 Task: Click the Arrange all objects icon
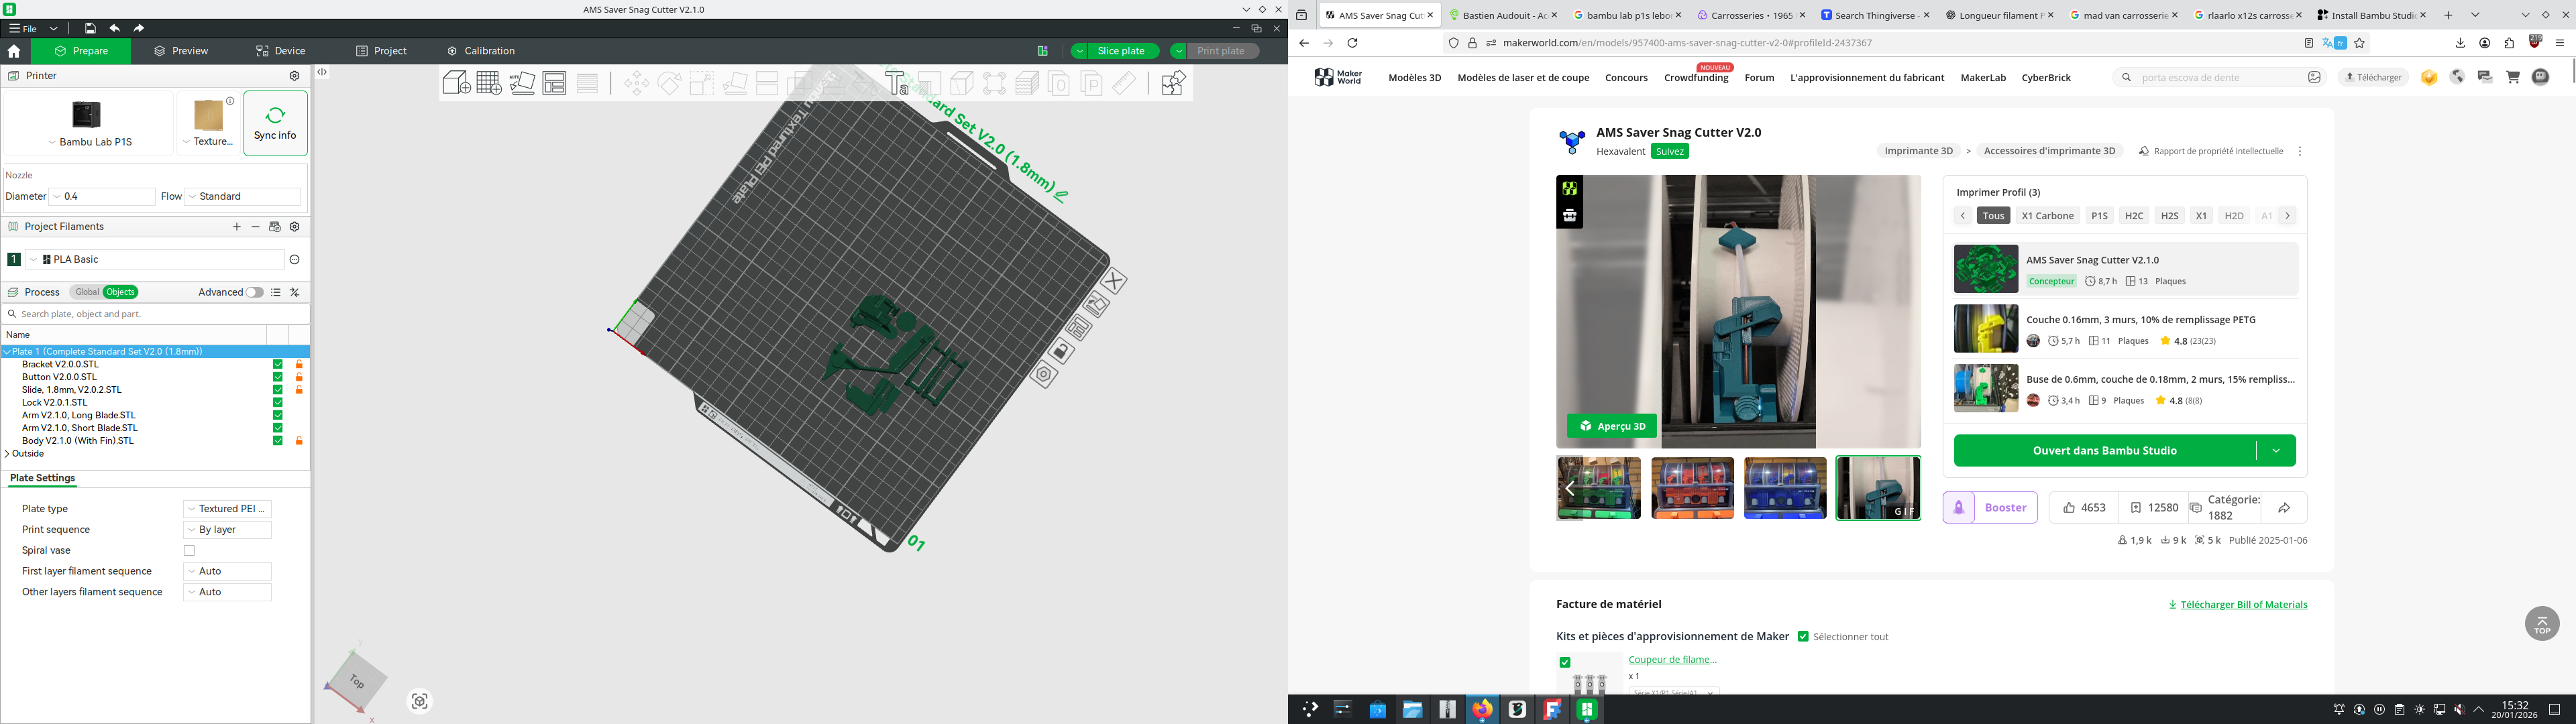pyautogui.click(x=555, y=83)
